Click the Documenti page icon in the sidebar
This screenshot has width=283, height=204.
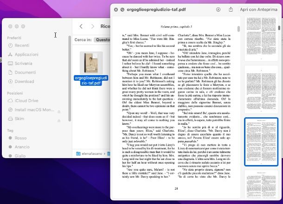click(11, 72)
